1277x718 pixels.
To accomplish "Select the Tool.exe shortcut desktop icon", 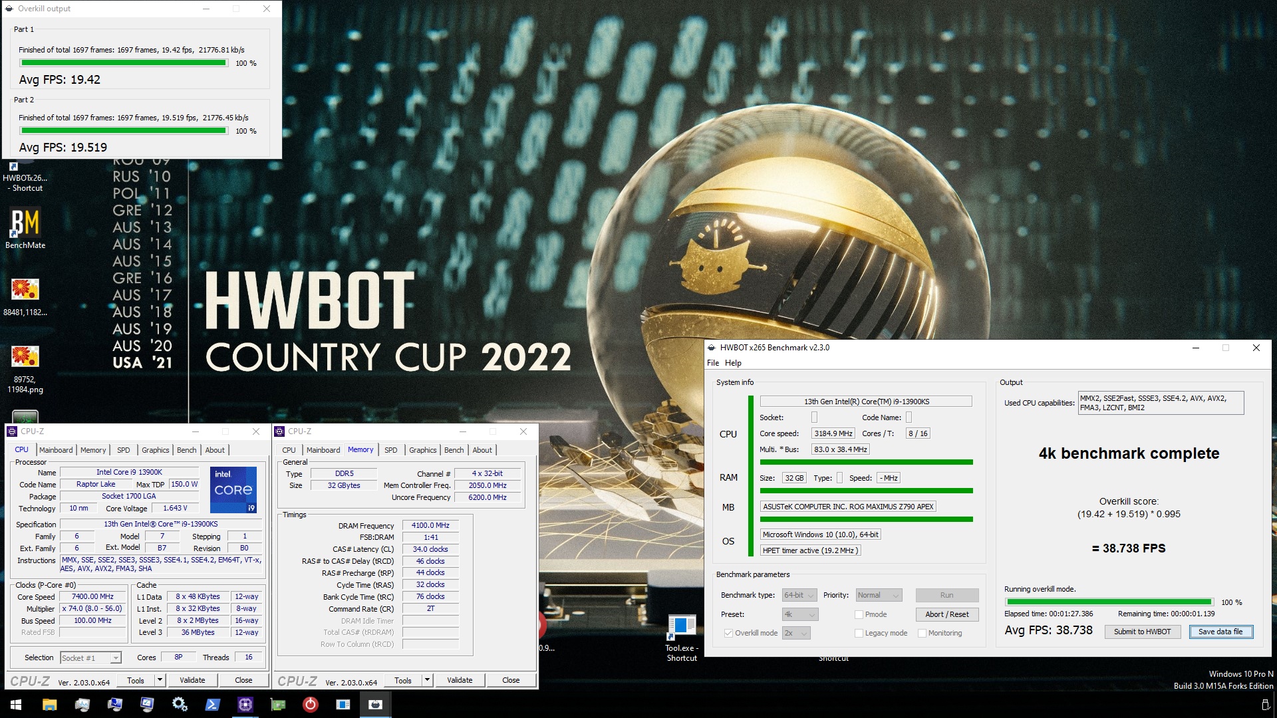I will pyautogui.click(x=681, y=638).
